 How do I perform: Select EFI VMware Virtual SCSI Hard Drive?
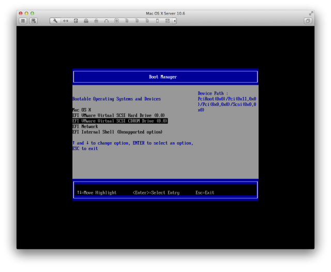(118, 115)
